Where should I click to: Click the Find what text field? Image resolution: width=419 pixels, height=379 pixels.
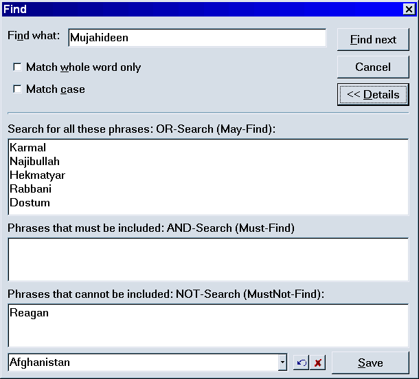[196, 39]
